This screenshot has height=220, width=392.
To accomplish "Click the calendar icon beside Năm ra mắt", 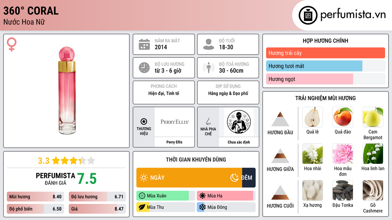I will pos(144,44).
